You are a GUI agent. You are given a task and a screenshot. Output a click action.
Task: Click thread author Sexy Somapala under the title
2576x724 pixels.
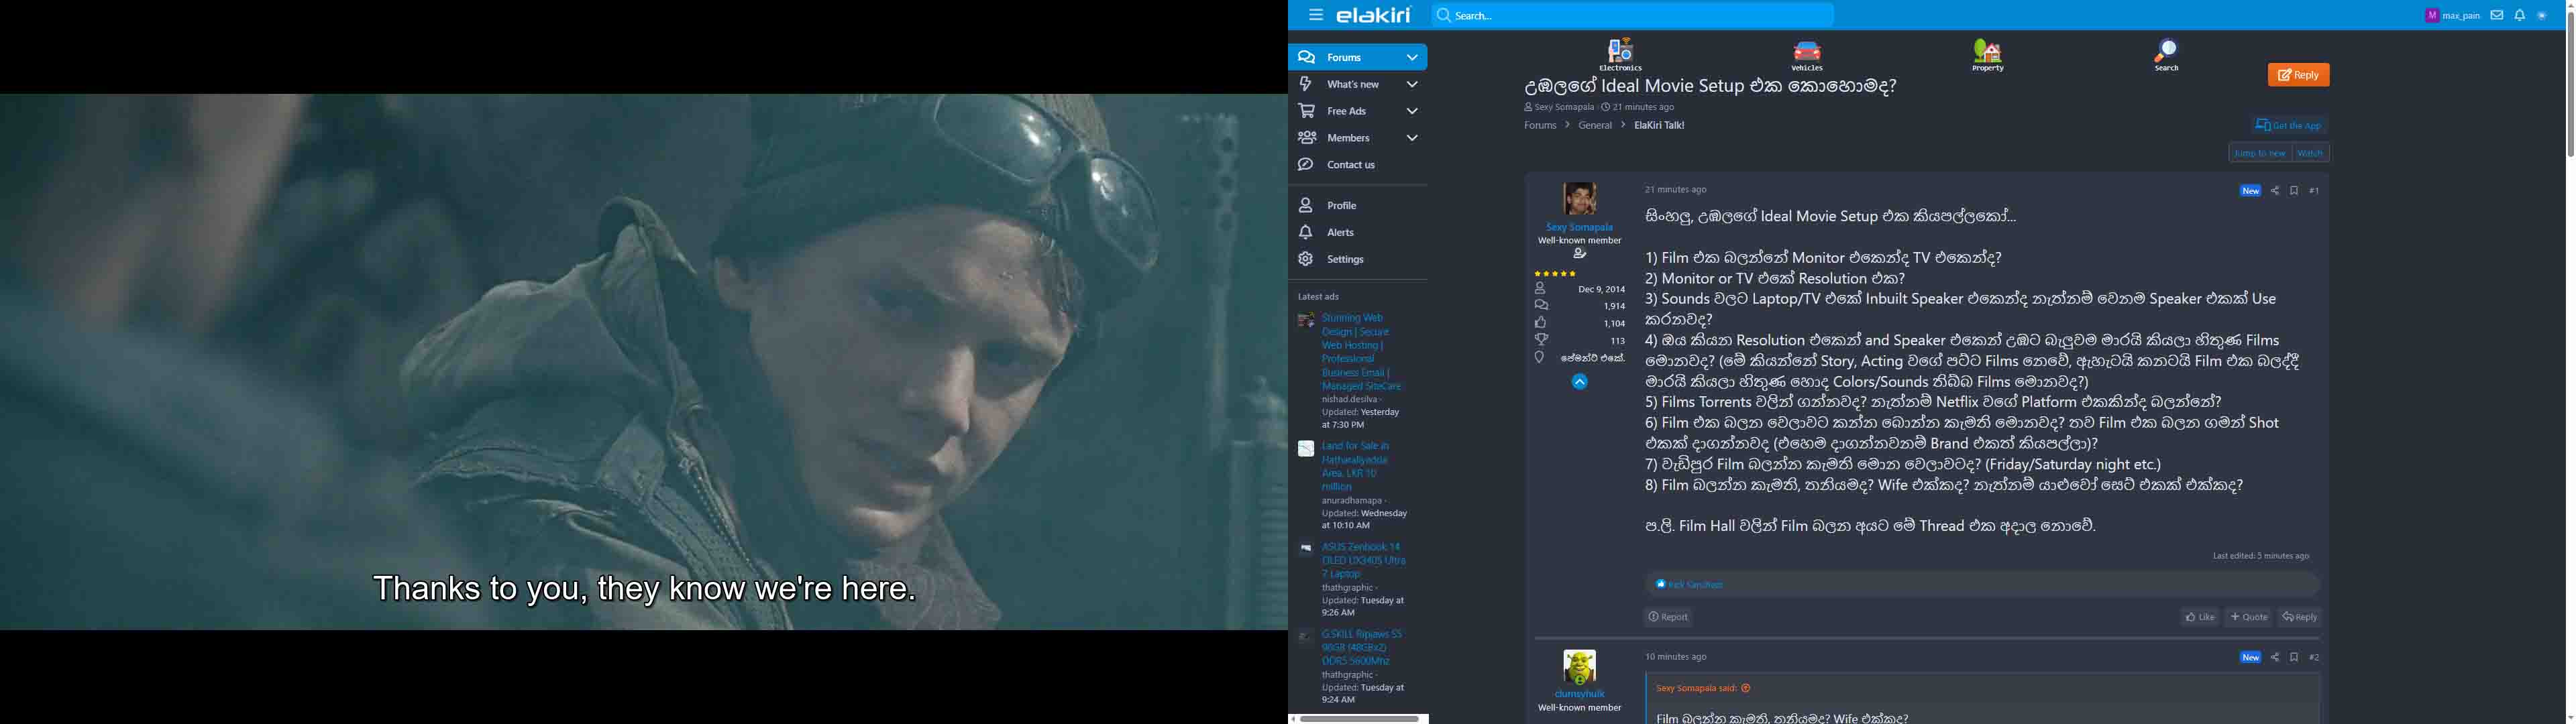(1564, 108)
